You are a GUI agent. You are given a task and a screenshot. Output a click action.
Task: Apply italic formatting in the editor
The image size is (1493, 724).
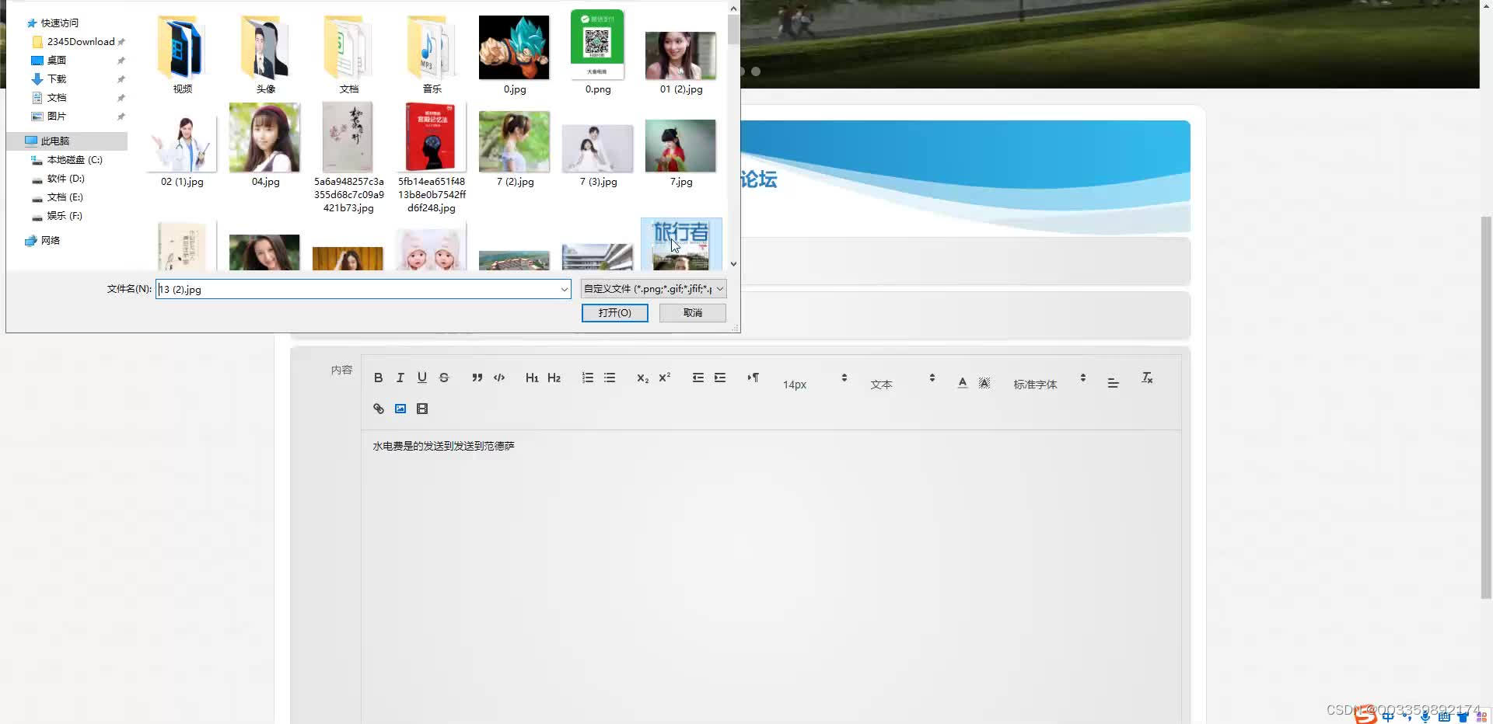click(x=400, y=378)
